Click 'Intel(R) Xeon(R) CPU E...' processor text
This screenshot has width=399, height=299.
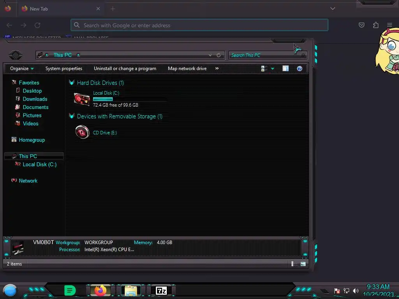(x=109, y=250)
